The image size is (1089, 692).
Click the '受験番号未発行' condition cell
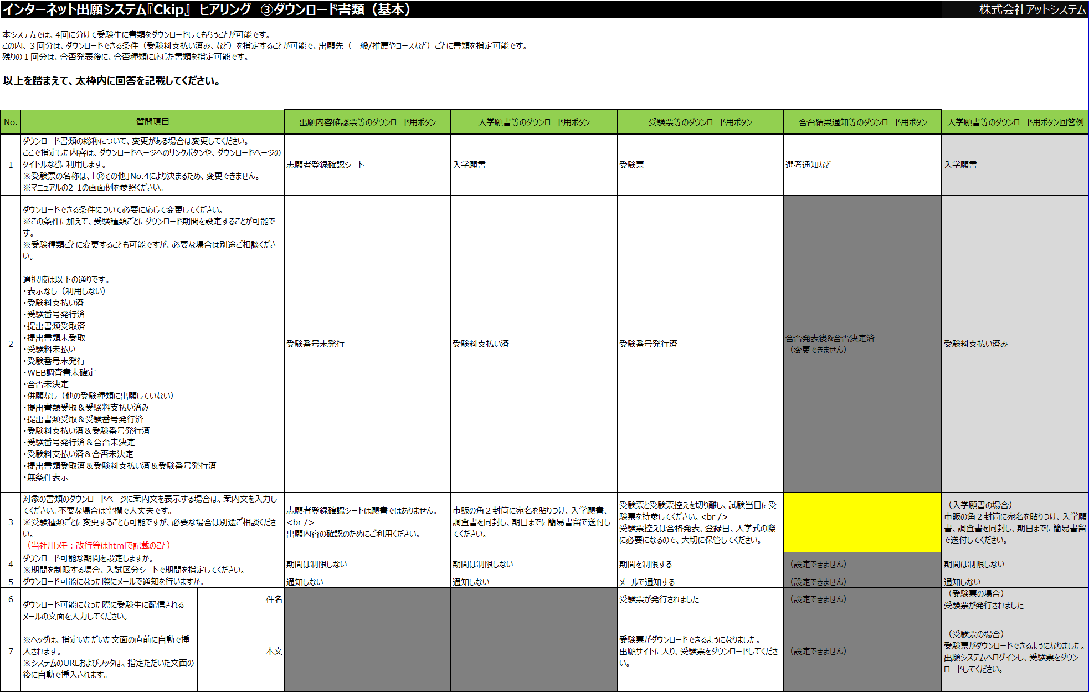tap(367, 344)
